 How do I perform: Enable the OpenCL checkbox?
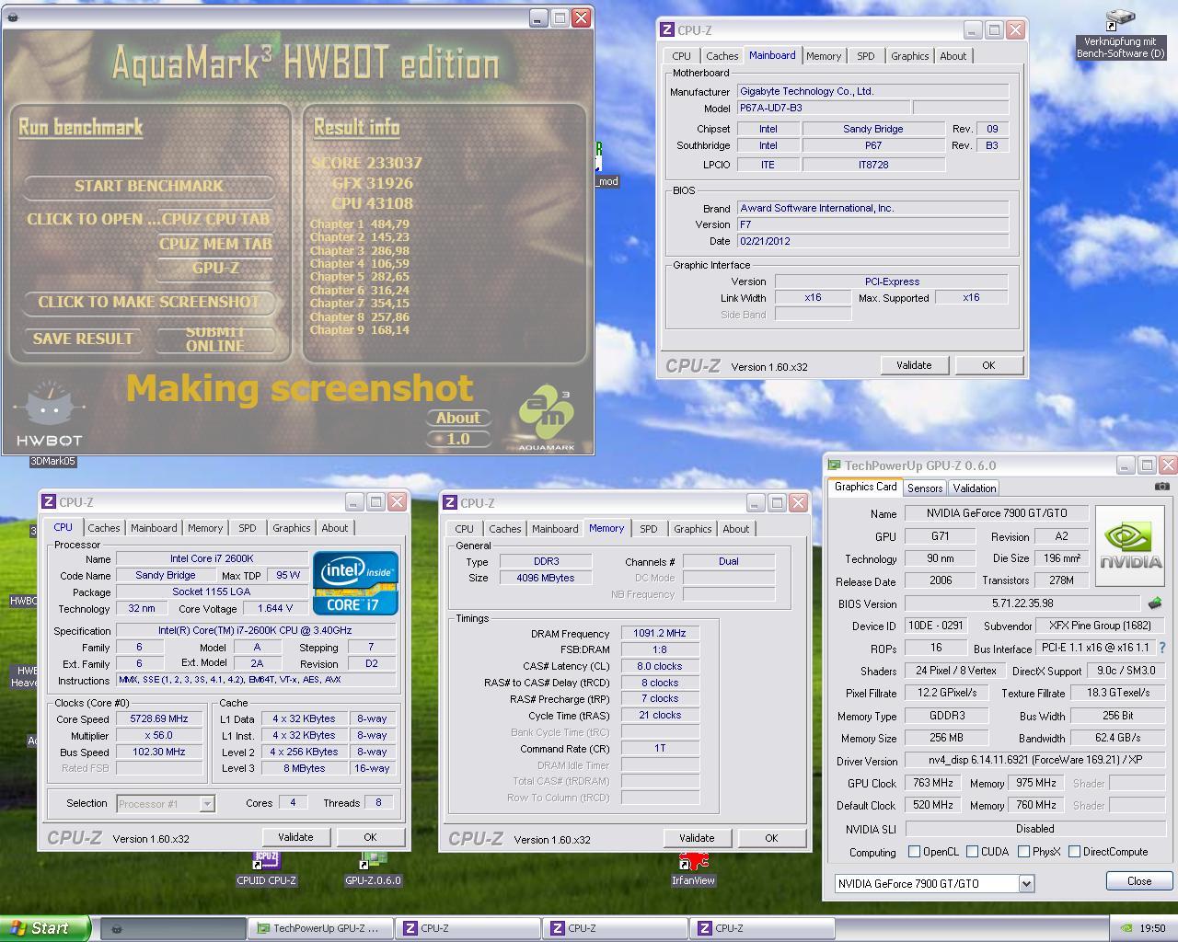click(x=914, y=852)
